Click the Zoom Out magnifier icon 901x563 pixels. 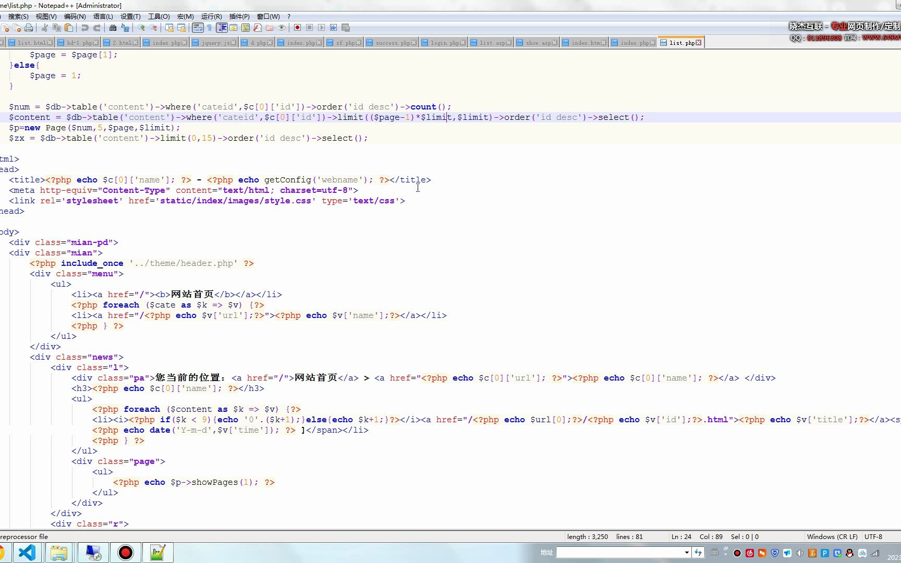(x=153, y=28)
